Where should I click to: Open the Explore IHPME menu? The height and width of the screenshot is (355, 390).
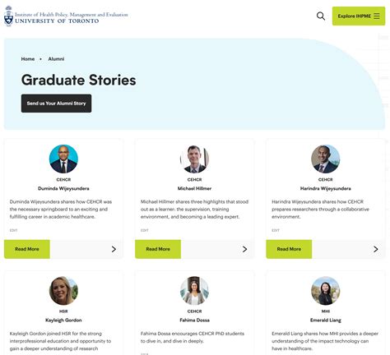[359, 16]
